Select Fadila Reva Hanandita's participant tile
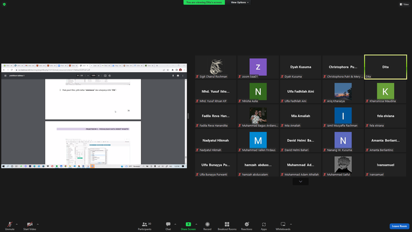 (216, 116)
